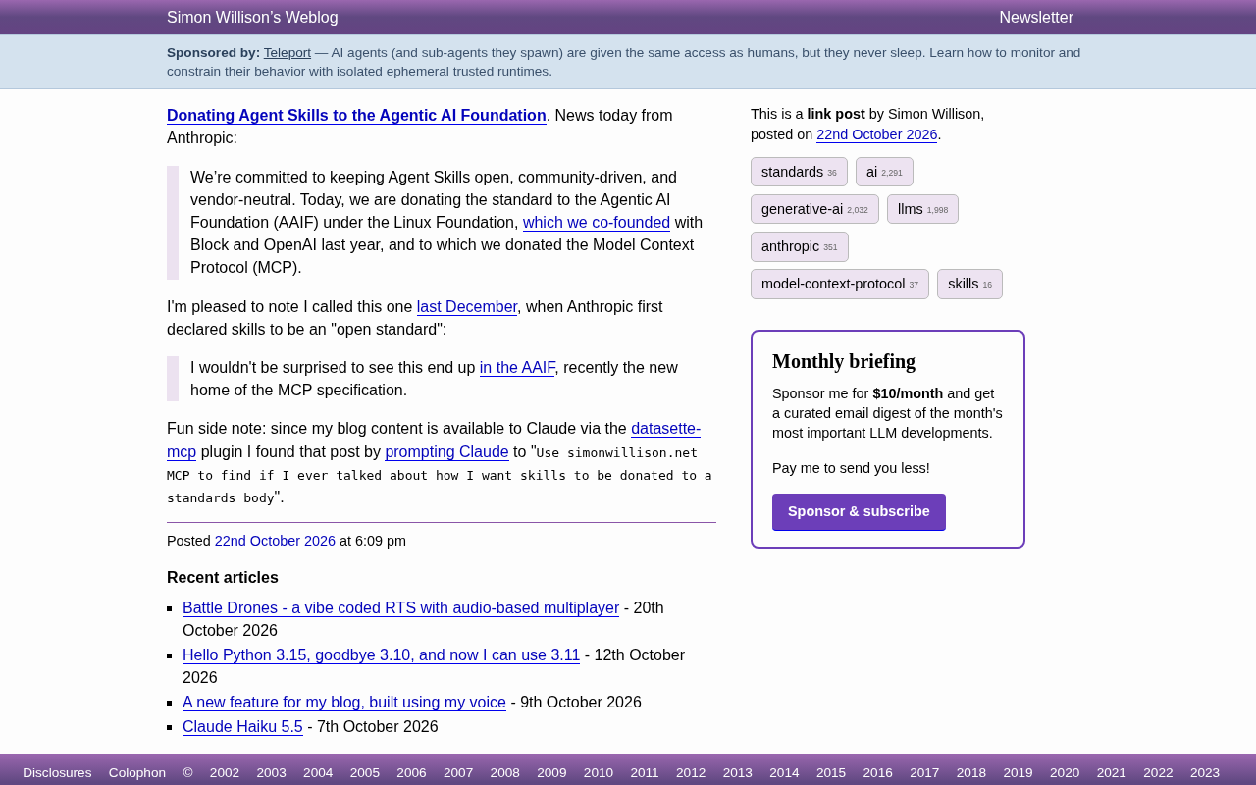Open the Newsletter menu link
Screen dimensions: 1256x785
coord(1036,17)
